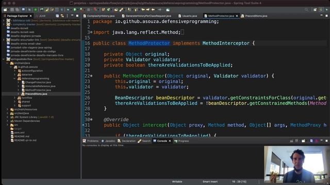This screenshot has width=330, height=185.
Task: Open Package Explorer view menu (three dots)
Action: [67, 16]
